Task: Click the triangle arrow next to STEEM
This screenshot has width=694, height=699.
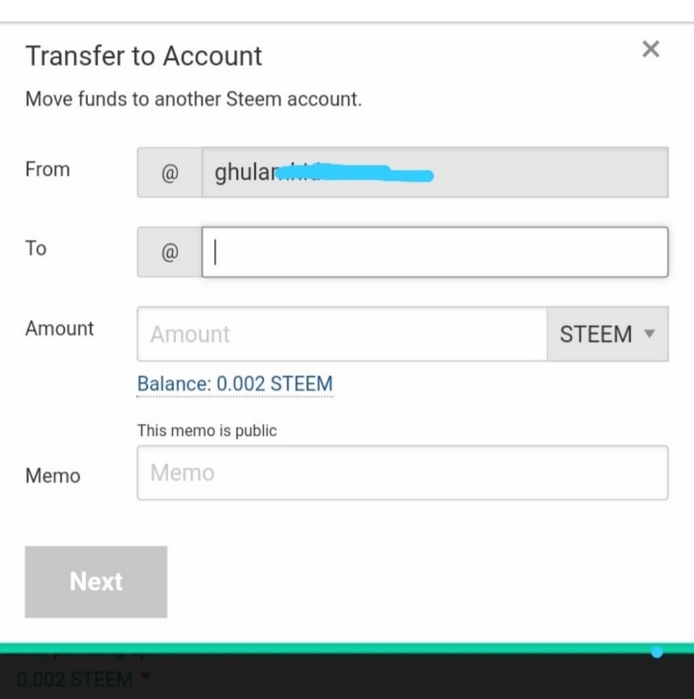Action: pos(649,334)
